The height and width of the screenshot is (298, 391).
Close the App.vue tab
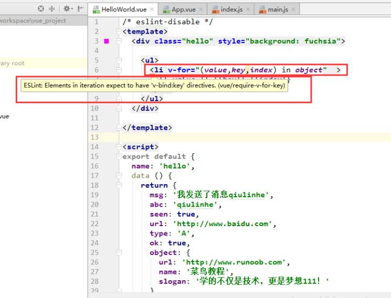pyautogui.click(x=201, y=9)
